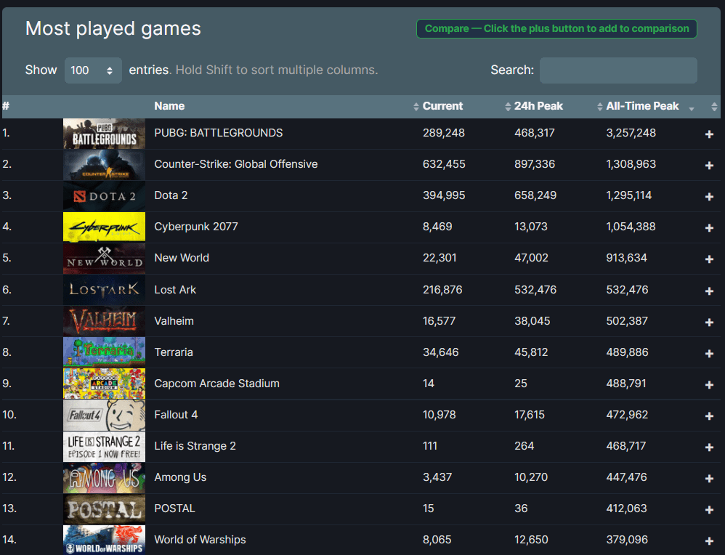
Task: Select the POSTAL banner thumbnail
Action: click(104, 509)
